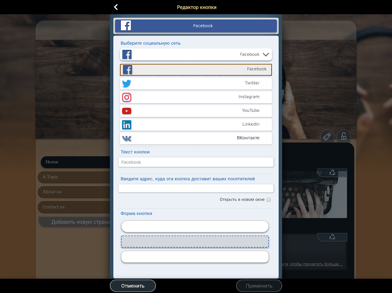This screenshot has width=392, height=293.
Task: Open the Home page in site menu
Action: point(75,162)
